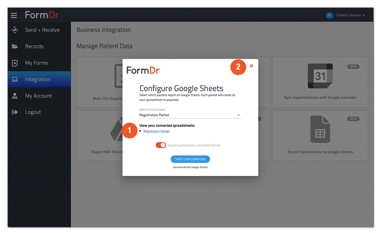This screenshot has height=233, width=380.
Task: Click the Bulk CSV Export card label
Action: (107, 99)
